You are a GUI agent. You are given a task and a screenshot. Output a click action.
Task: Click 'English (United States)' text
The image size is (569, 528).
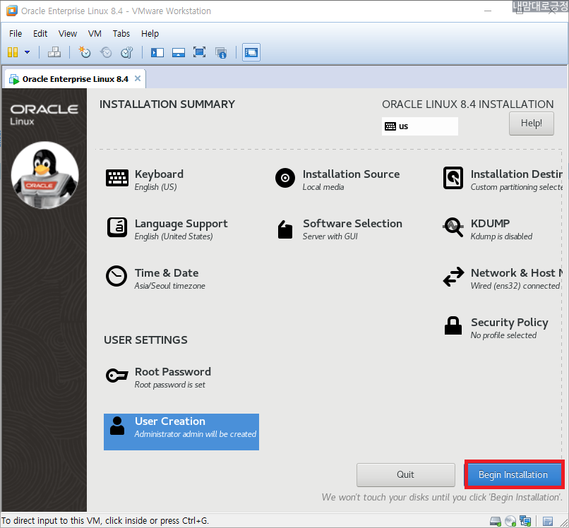(174, 236)
